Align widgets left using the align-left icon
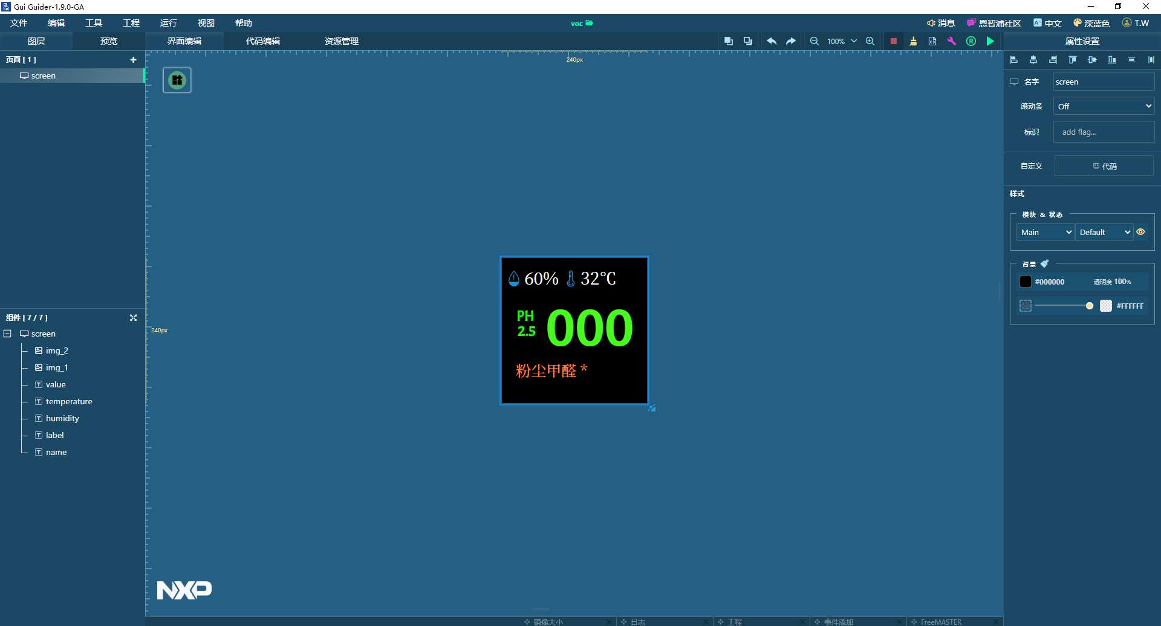Image resolution: width=1161 pixels, height=626 pixels. [1014, 59]
